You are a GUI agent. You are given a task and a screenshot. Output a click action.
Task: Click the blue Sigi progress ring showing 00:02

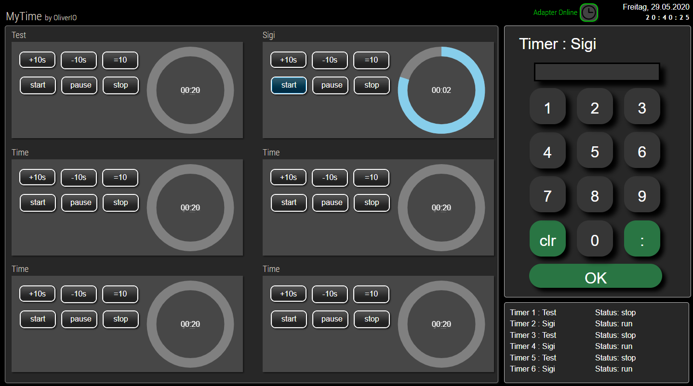[441, 90]
